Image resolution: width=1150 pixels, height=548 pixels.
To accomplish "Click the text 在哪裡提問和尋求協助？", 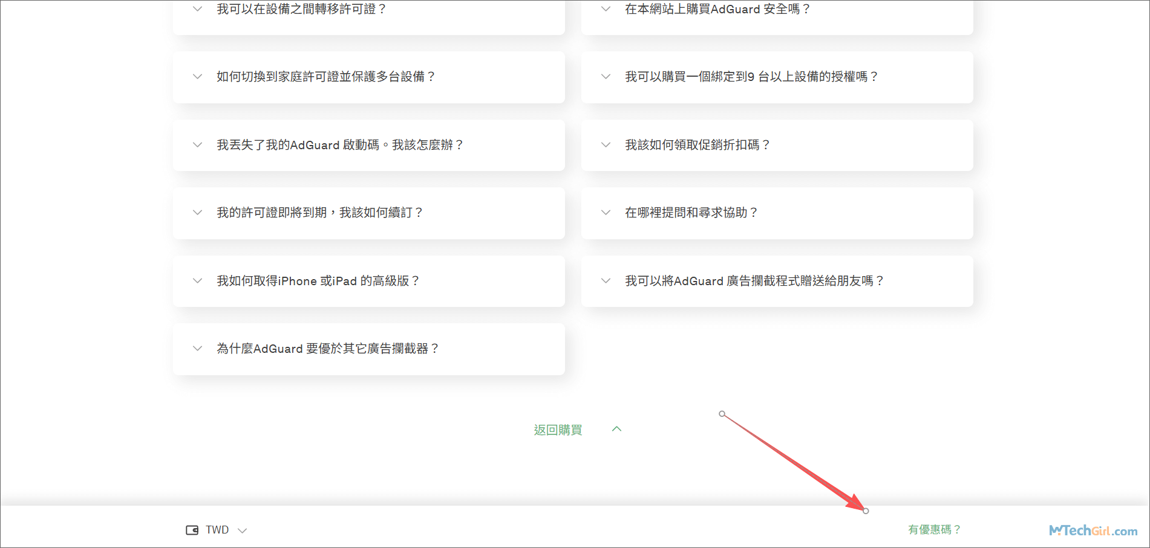I will [691, 213].
